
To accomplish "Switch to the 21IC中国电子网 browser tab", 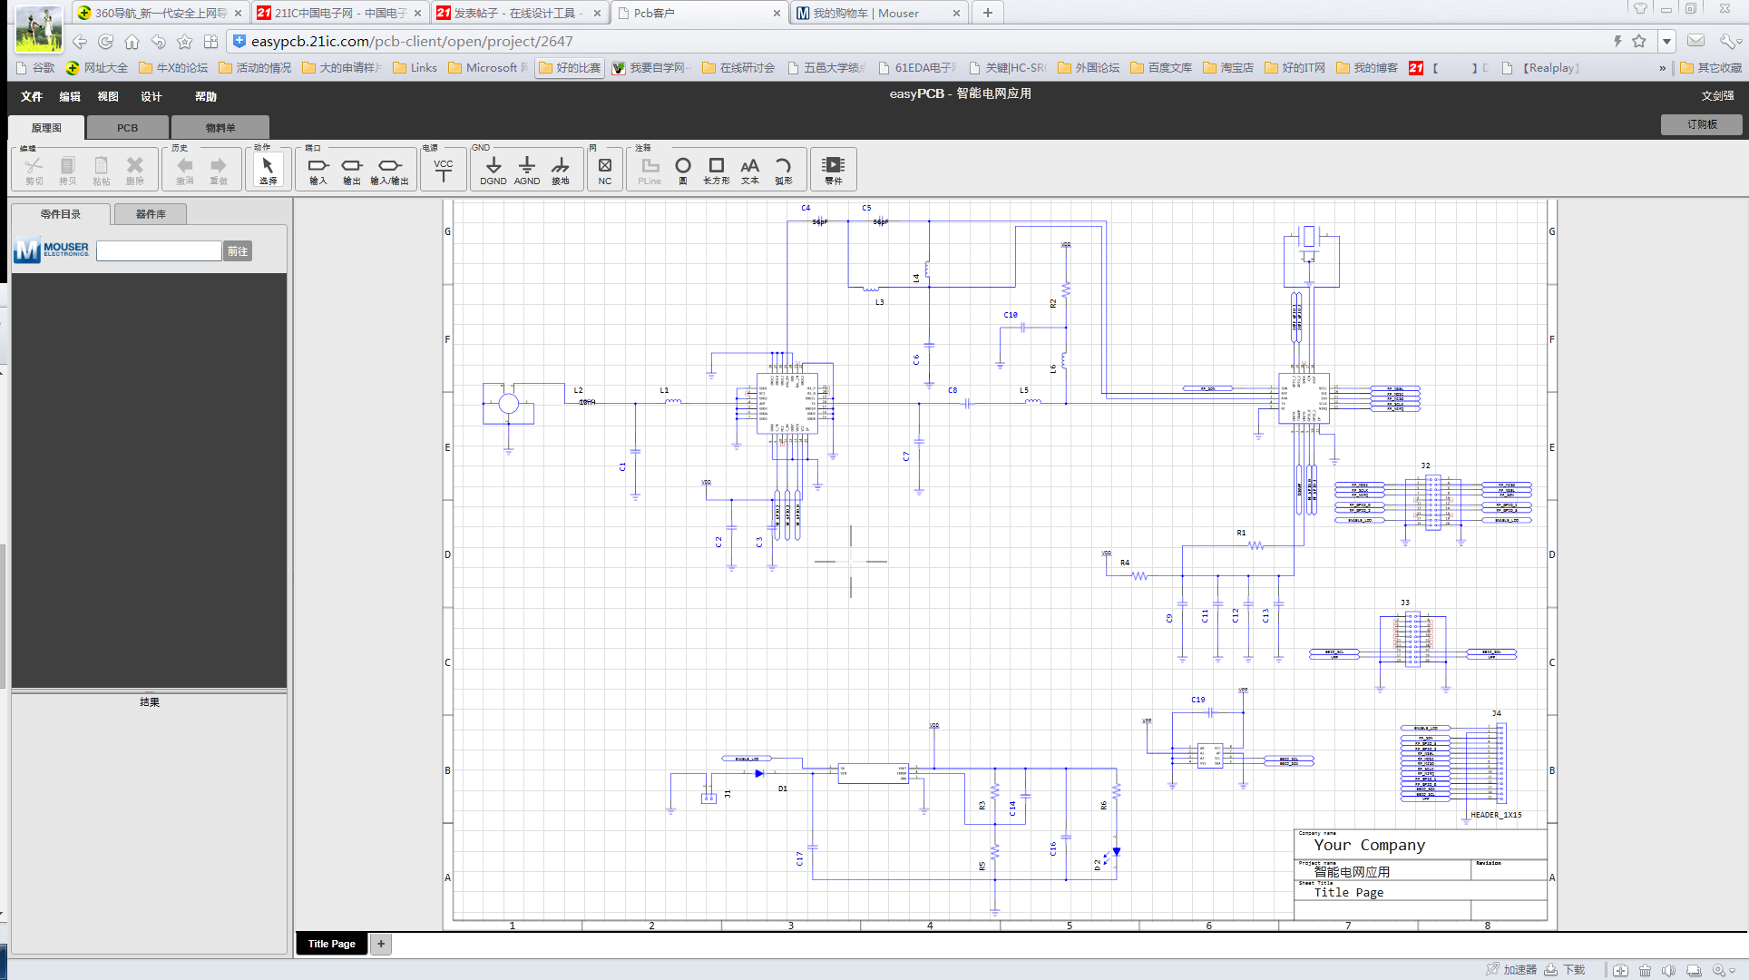I will coord(340,13).
